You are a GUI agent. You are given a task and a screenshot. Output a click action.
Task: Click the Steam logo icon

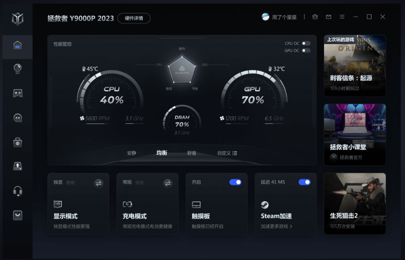click(265, 205)
